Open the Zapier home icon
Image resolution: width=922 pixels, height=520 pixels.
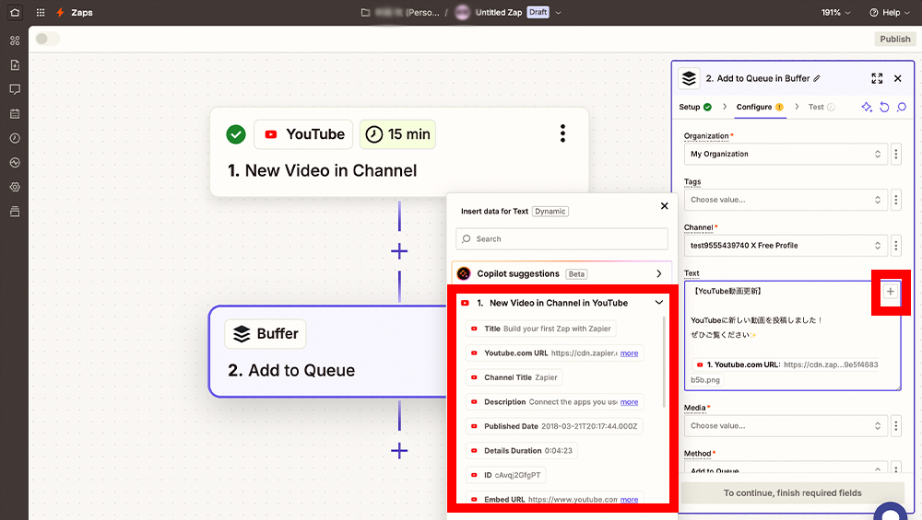15,12
